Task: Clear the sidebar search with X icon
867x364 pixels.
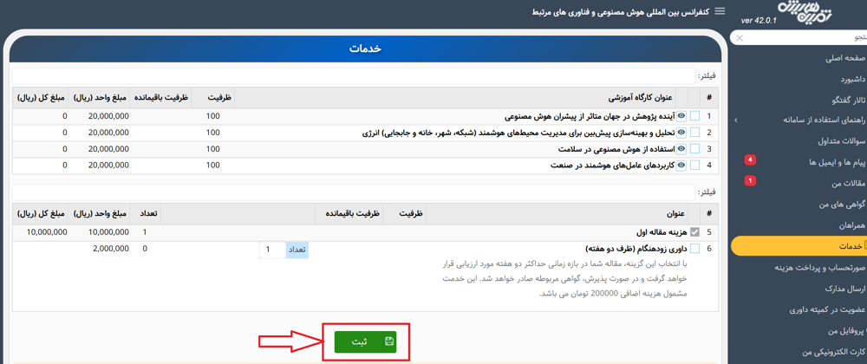Action: tap(739, 38)
